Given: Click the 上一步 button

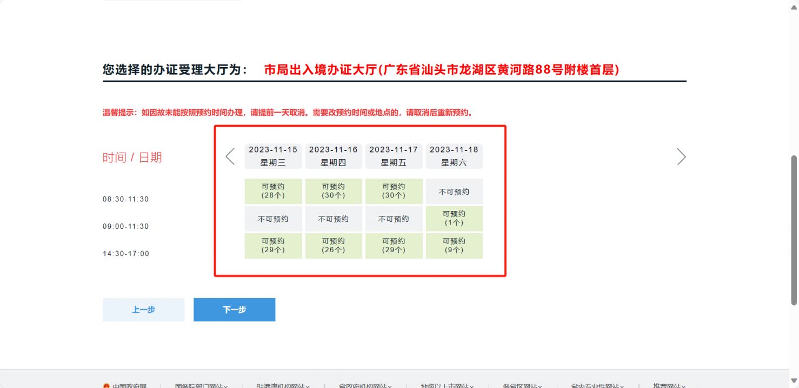Looking at the screenshot, I should coord(143,310).
